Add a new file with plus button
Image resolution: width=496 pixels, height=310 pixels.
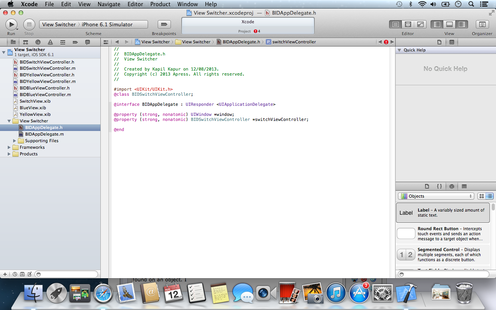pyautogui.click(x=5, y=274)
